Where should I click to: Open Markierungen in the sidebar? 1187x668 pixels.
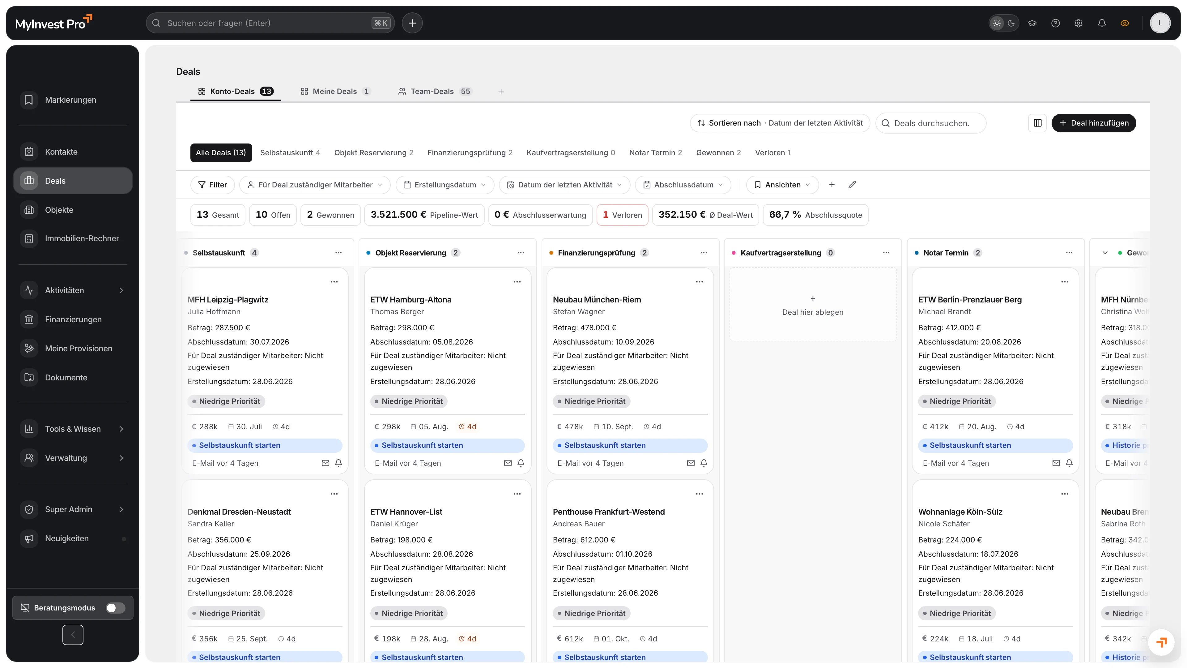coord(73,100)
